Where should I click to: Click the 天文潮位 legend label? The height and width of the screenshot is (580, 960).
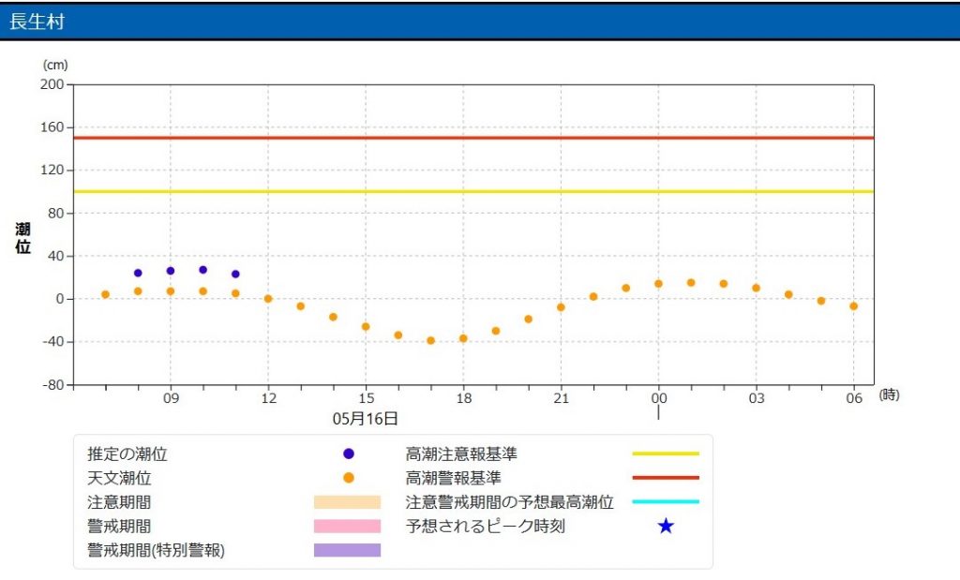(x=119, y=478)
